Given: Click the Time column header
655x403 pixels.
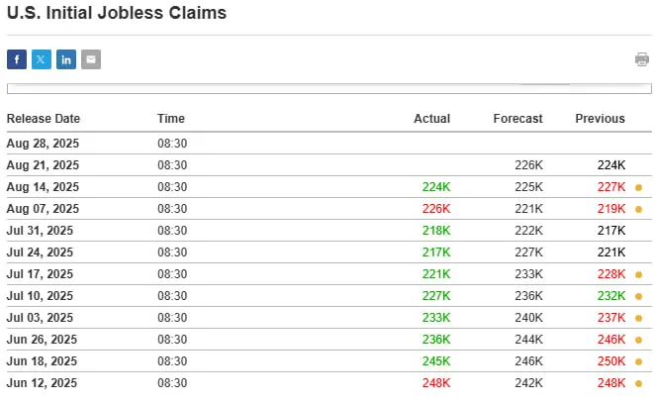Looking at the screenshot, I should 171,119.
